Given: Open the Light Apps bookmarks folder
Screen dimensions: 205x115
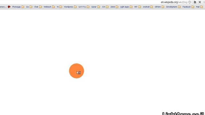Looking at the screenshot, I should click(126, 7).
